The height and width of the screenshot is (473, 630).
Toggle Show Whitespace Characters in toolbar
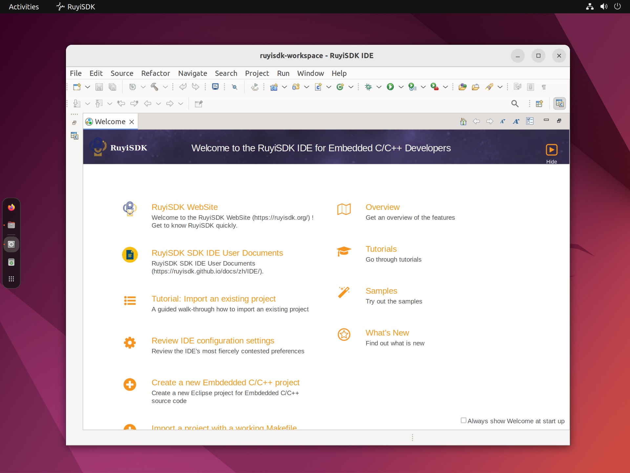(x=543, y=87)
